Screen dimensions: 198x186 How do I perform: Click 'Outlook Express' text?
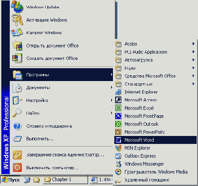[140, 156]
